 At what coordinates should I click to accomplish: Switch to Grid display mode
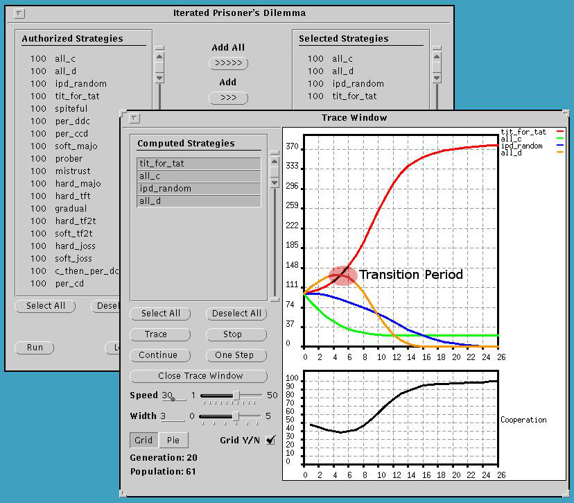(143, 440)
